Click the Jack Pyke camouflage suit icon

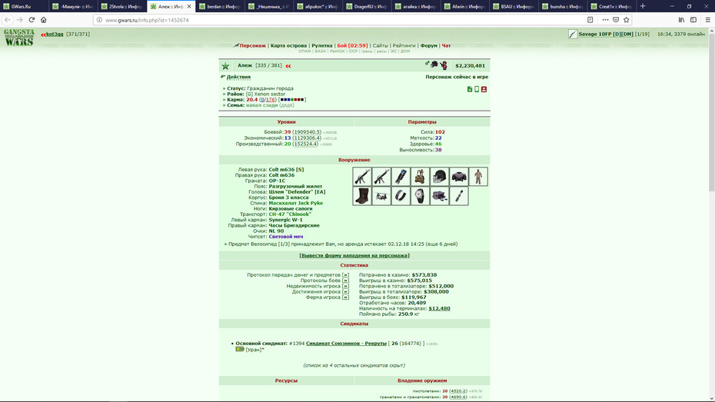(x=478, y=176)
